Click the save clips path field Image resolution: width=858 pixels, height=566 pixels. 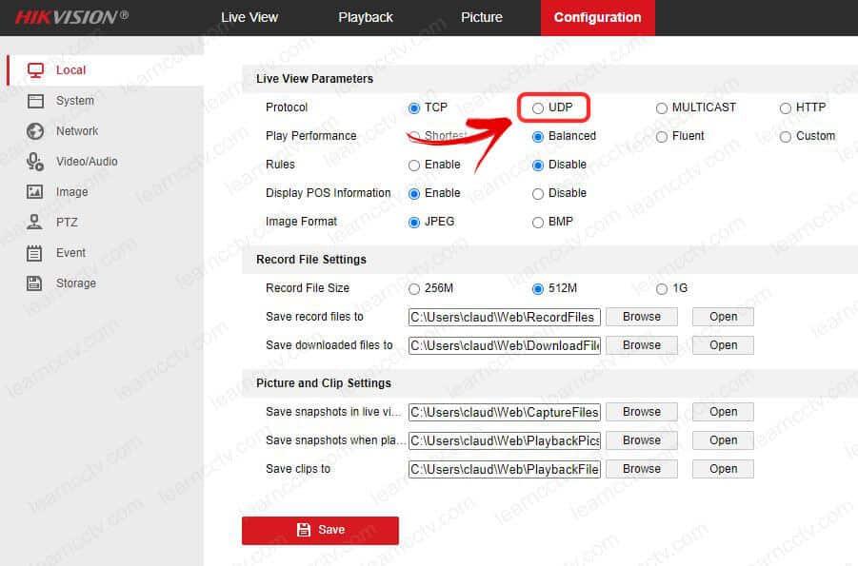coord(504,469)
